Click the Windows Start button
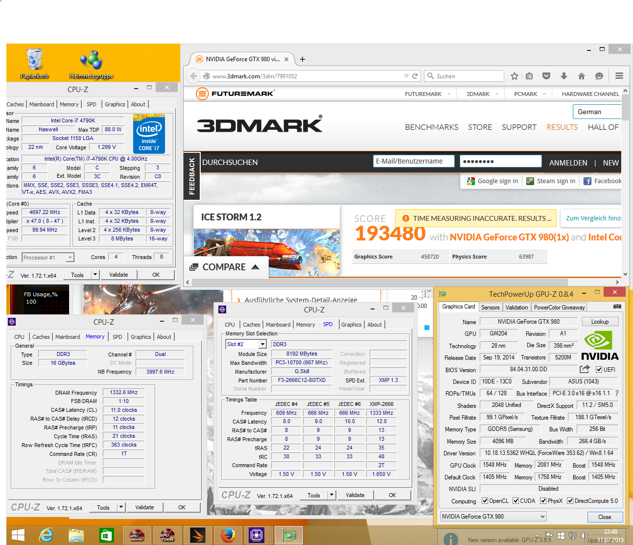The image size is (633, 545). point(18,536)
